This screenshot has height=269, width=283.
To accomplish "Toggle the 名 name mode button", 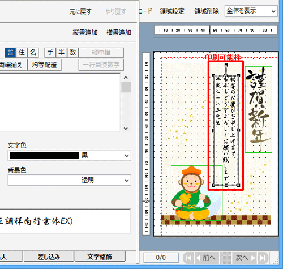I will pyautogui.click(x=33, y=53).
